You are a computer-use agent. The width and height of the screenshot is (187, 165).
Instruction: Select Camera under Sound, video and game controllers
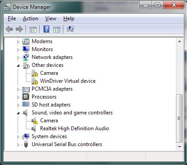[49, 121]
